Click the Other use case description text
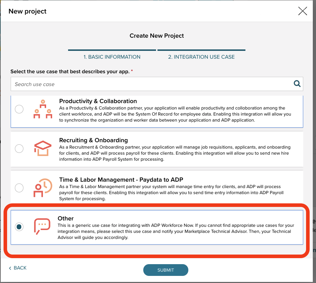The image size is (316, 283). click(x=176, y=231)
